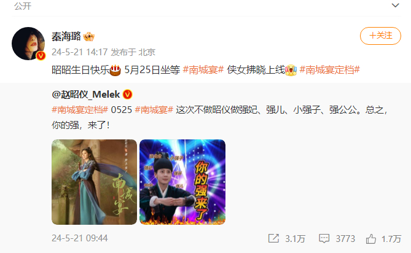
Task: Open original post timestamp 24-5-21 09:44
Action: point(80,238)
